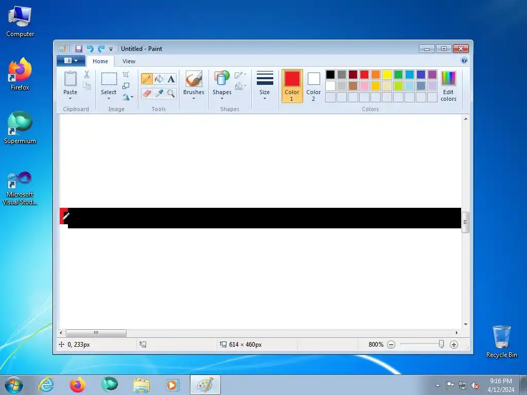This screenshot has height=395, width=527.
Task: Open the Shapes gallery icon
Action: (x=222, y=78)
